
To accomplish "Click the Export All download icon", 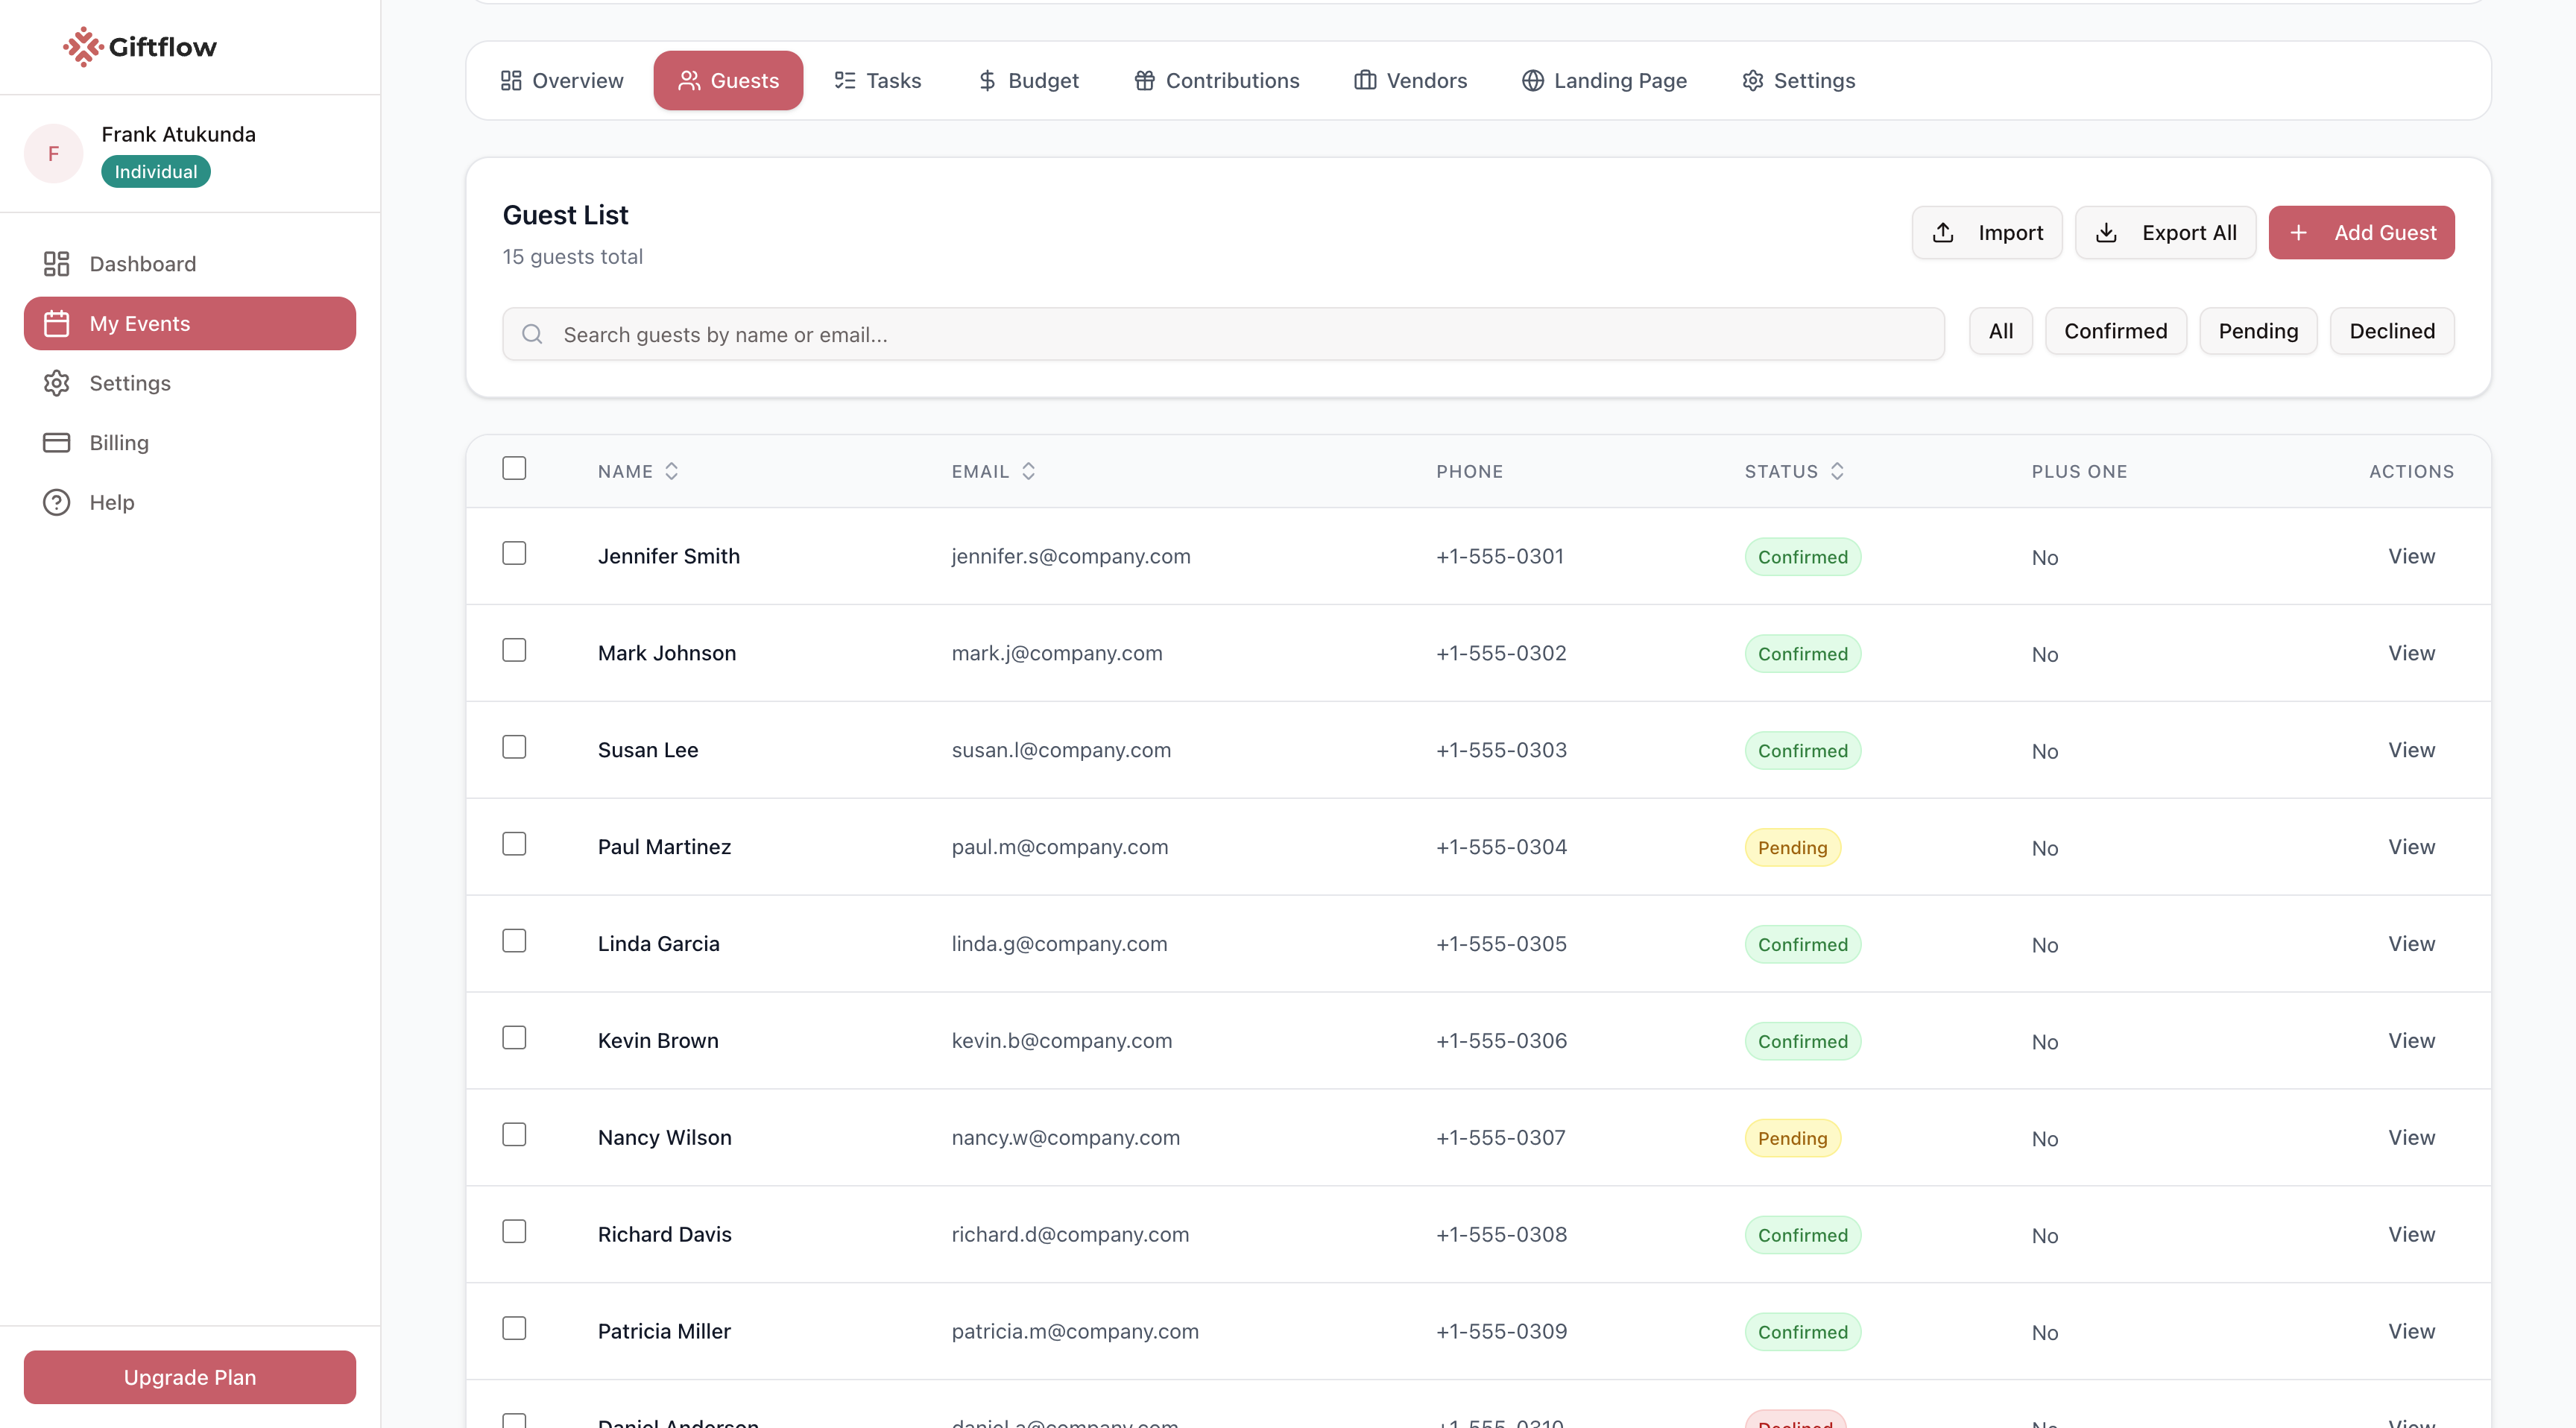I will pyautogui.click(x=2106, y=233).
